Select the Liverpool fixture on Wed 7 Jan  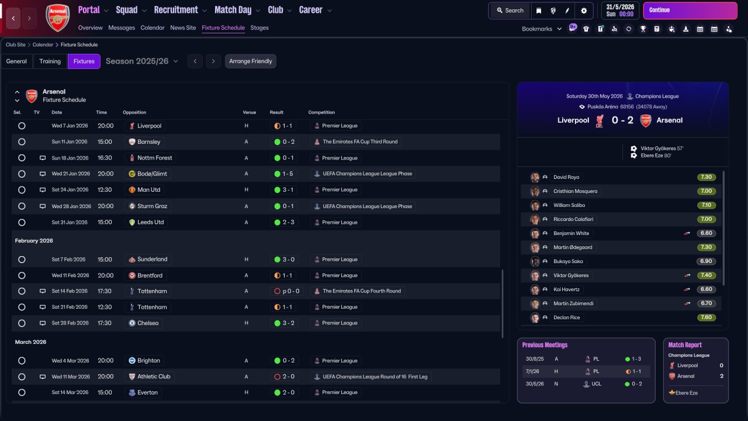22,126
